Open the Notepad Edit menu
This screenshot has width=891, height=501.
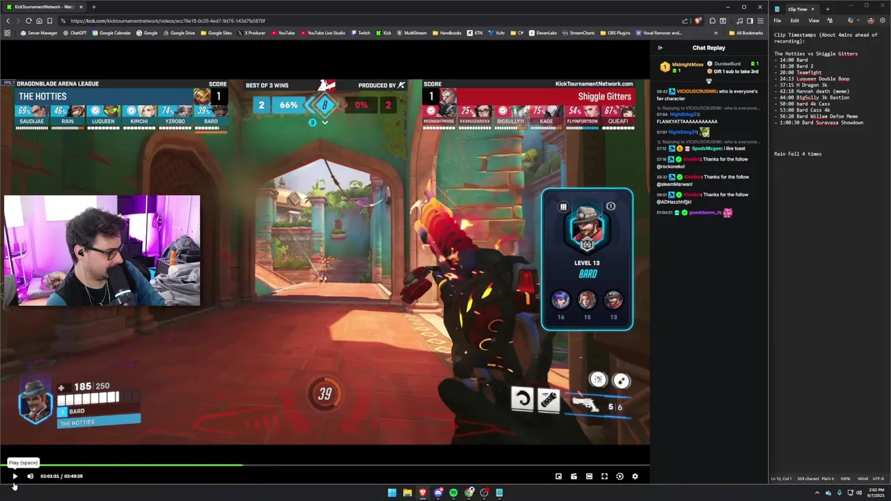[x=795, y=21]
